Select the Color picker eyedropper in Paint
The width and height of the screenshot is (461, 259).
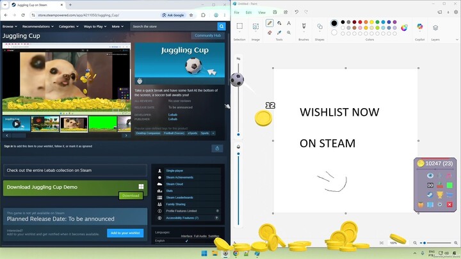click(279, 33)
